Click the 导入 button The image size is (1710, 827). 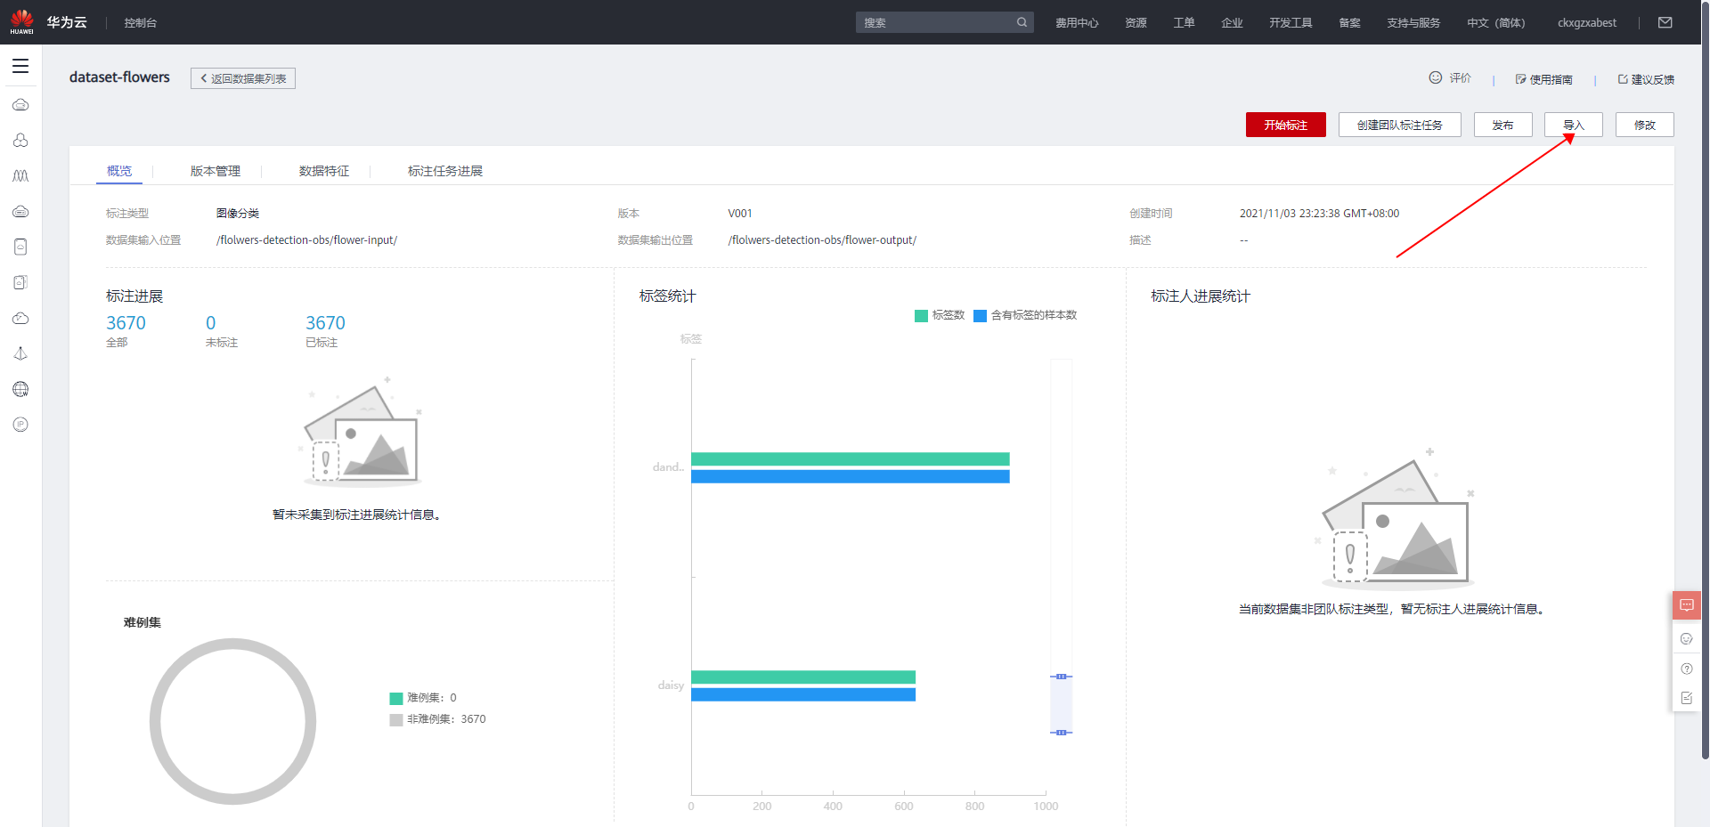click(x=1574, y=125)
